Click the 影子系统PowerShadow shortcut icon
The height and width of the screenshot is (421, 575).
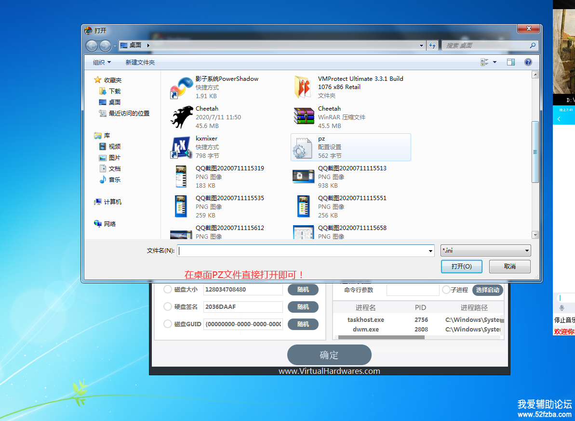click(181, 87)
